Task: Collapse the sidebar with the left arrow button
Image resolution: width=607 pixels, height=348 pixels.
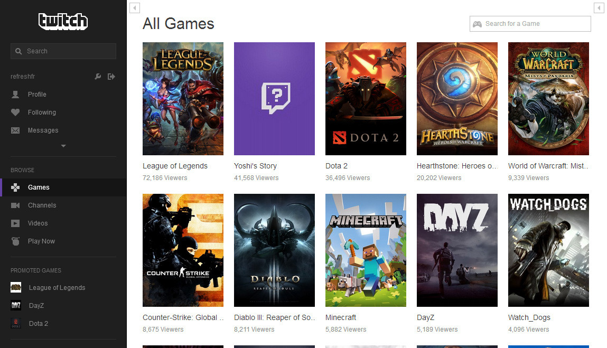Action: pos(134,7)
